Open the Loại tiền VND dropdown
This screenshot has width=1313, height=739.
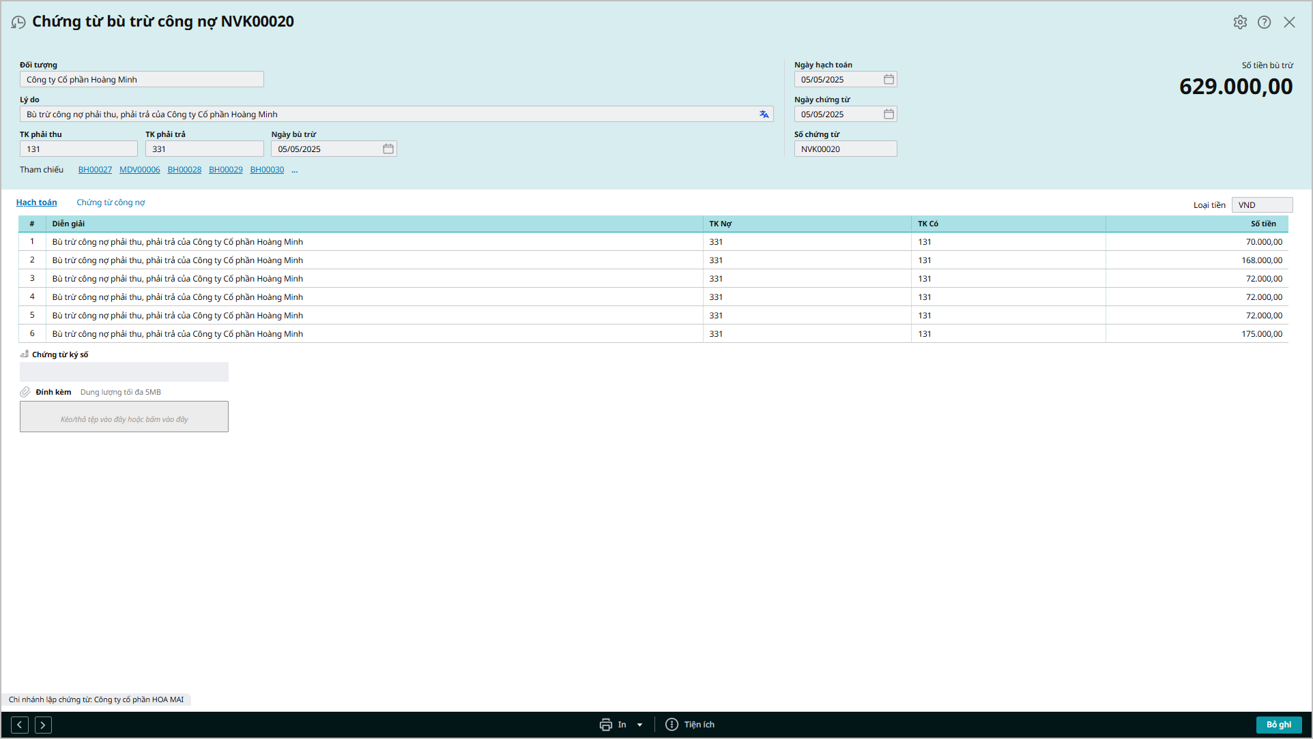click(x=1261, y=205)
